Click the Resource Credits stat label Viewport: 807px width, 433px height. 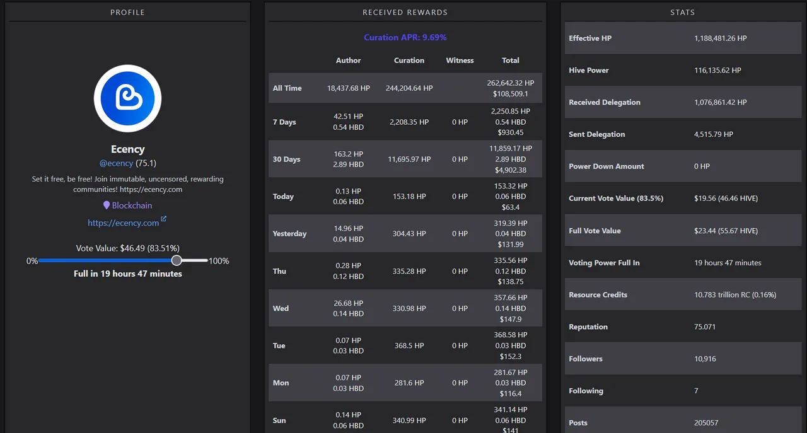(598, 295)
